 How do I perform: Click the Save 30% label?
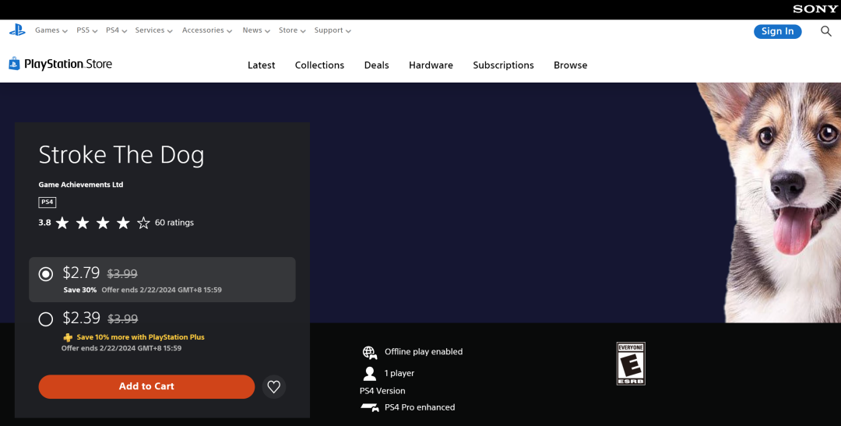(x=80, y=290)
